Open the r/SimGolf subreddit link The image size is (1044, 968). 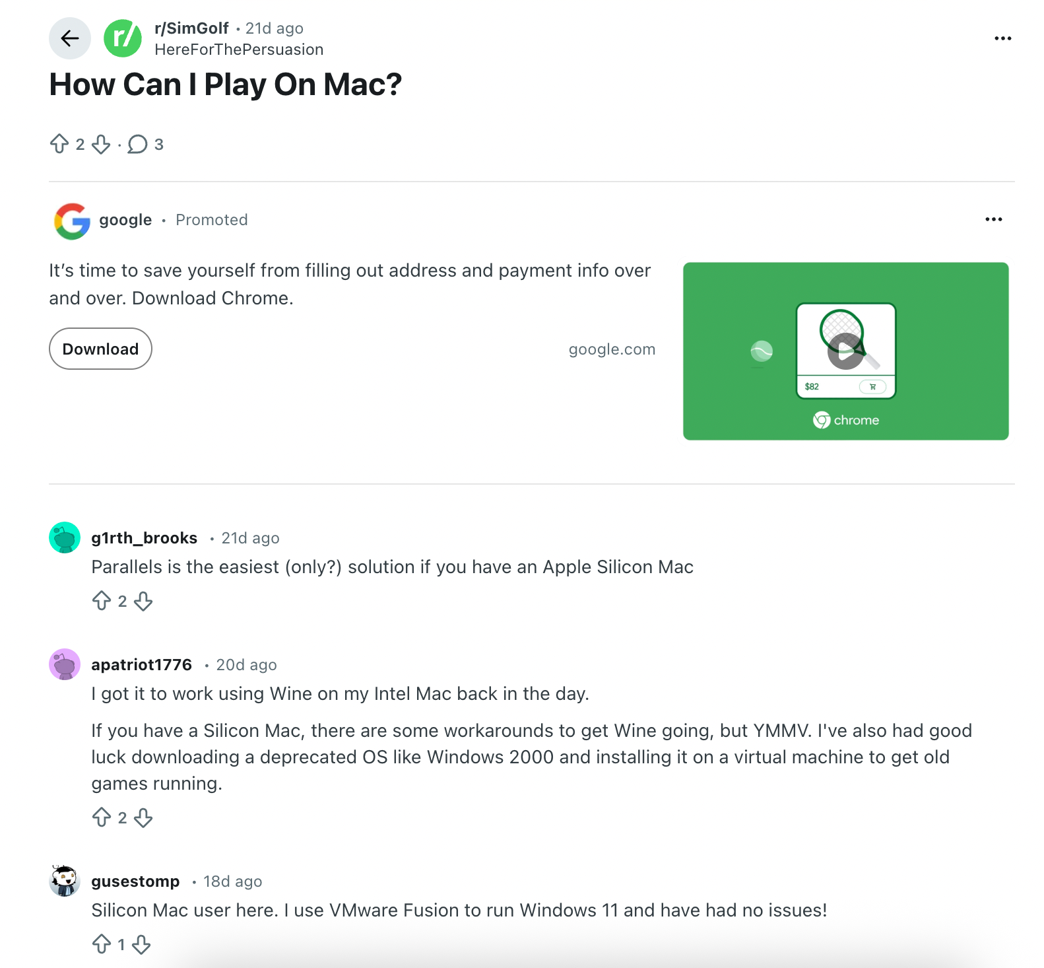[x=191, y=28]
